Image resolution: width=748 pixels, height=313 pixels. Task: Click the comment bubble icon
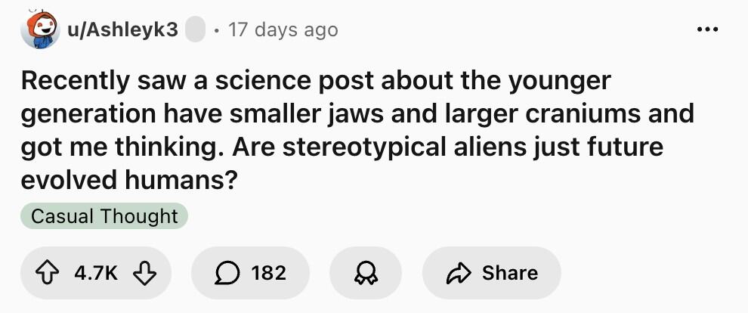226,273
